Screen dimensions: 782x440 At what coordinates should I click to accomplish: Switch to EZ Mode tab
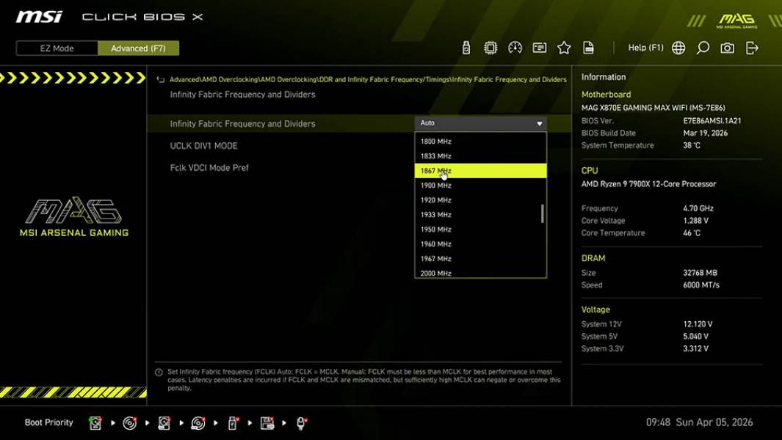point(55,48)
